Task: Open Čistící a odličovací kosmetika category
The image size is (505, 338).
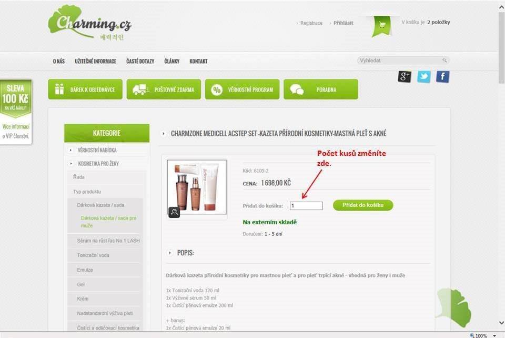Action: [x=108, y=327]
